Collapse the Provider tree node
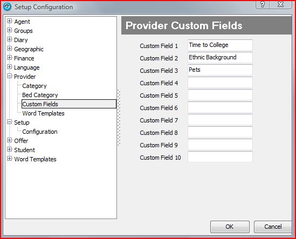Image resolution: width=296 pixels, height=239 pixels. pyautogui.click(x=9, y=76)
